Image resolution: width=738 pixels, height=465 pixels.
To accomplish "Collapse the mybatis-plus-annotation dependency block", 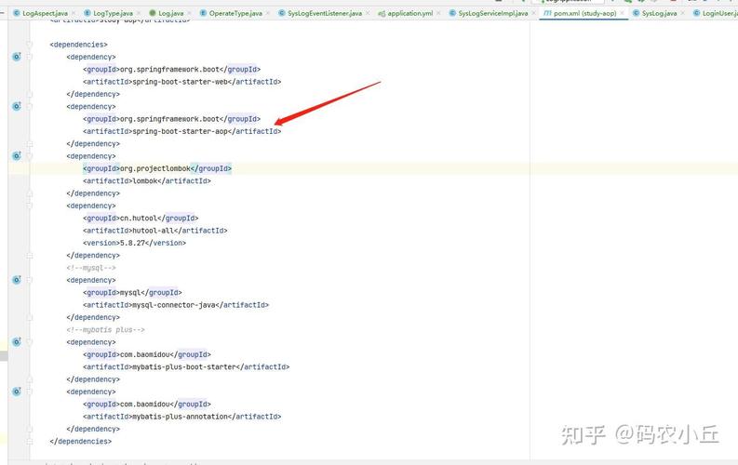I will click(29, 392).
